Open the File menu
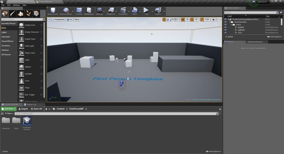This screenshot has height=154, width=284. (x=3, y=5)
